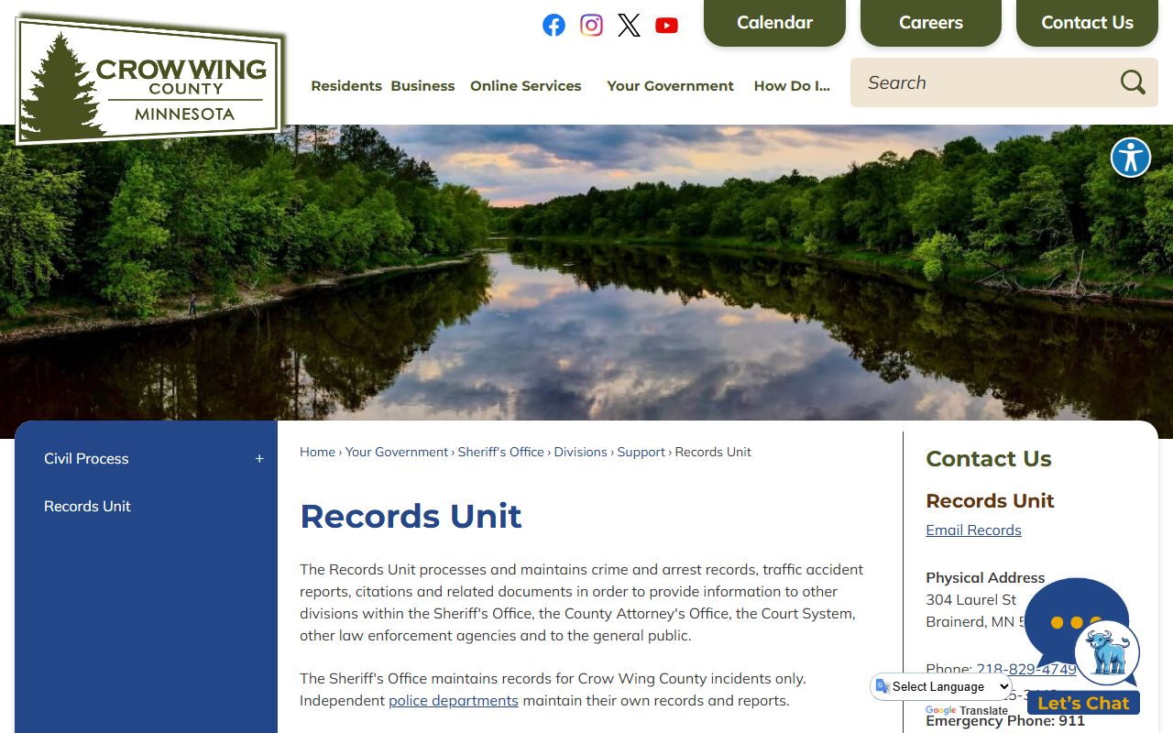Go to Home breadcrumb link
The height and width of the screenshot is (733, 1173).
317,452
